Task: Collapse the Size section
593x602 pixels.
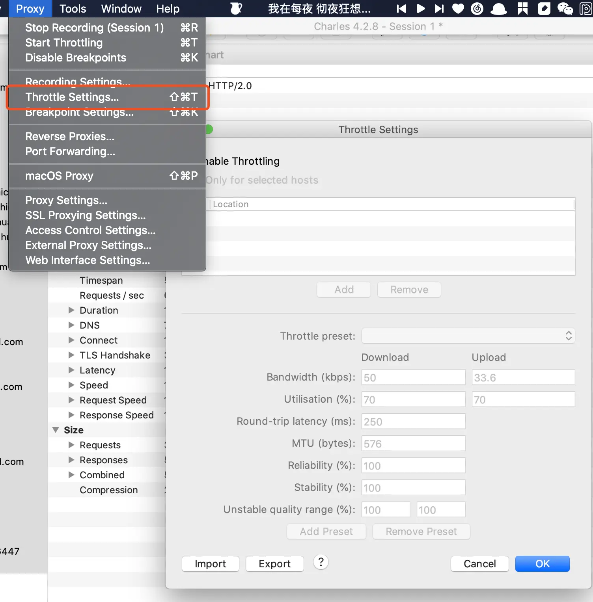Action: (x=56, y=430)
